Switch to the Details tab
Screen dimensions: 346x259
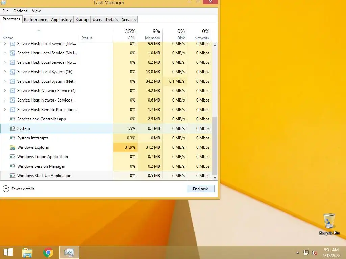tap(112, 19)
